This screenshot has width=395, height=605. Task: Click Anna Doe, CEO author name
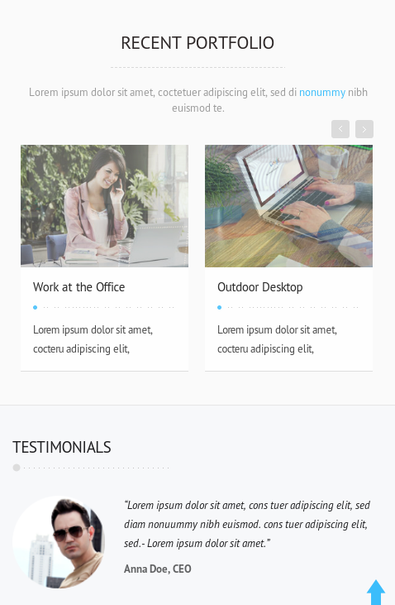pyautogui.click(x=158, y=569)
